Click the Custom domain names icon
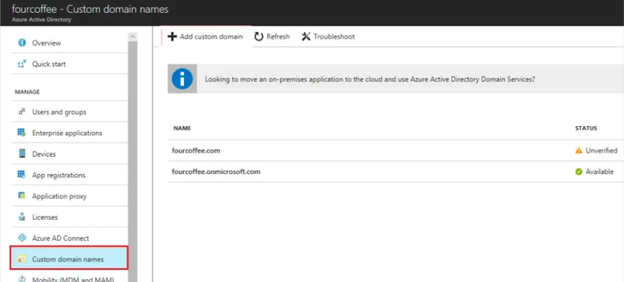624x282 pixels. [22, 259]
